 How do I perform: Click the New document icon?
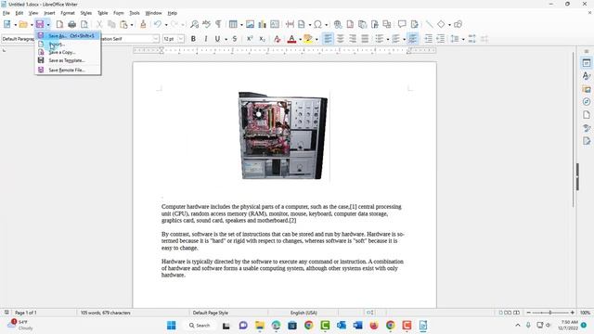tap(7, 24)
